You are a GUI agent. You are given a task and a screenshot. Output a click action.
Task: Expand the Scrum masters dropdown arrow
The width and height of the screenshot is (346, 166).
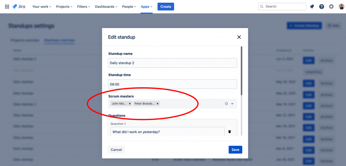[232, 103]
